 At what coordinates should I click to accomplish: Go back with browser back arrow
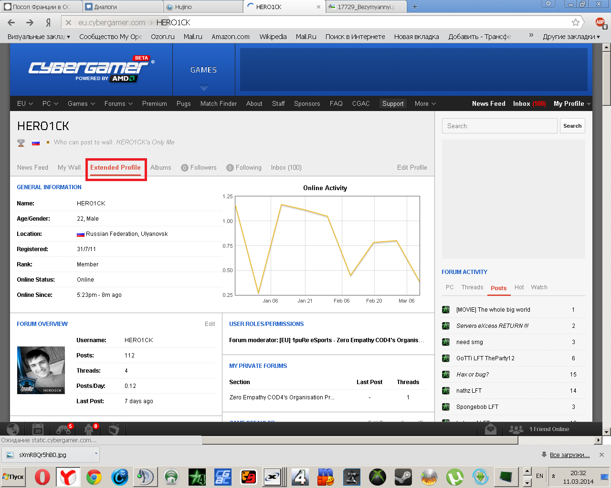pos(11,22)
